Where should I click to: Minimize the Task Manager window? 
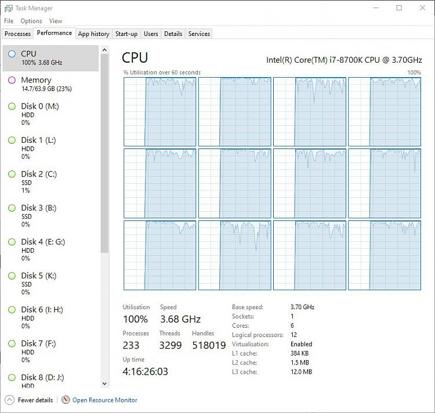[376, 8]
